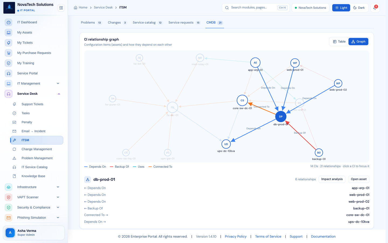This screenshot has height=243, width=388.
Task: Switch to Light theme
Action: tap(341, 8)
